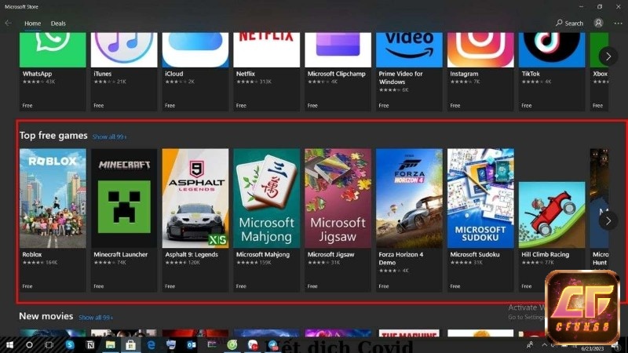Click the Microsoft Jigsaw title text
The height and width of the screenshot is (353, 628).
point(330,254)
